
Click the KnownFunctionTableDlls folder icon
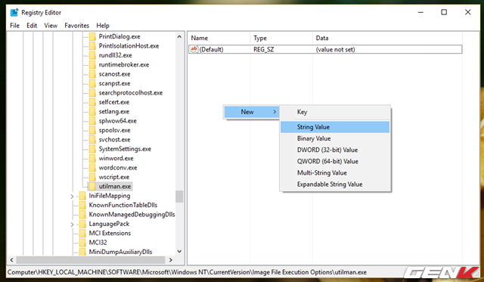click(82, 205)
